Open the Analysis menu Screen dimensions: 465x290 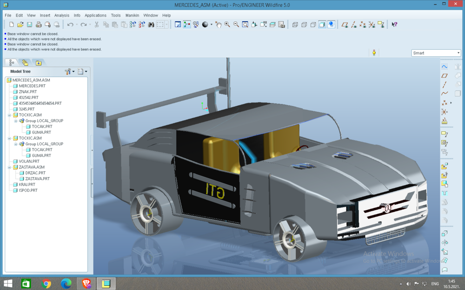pos(62,15)
